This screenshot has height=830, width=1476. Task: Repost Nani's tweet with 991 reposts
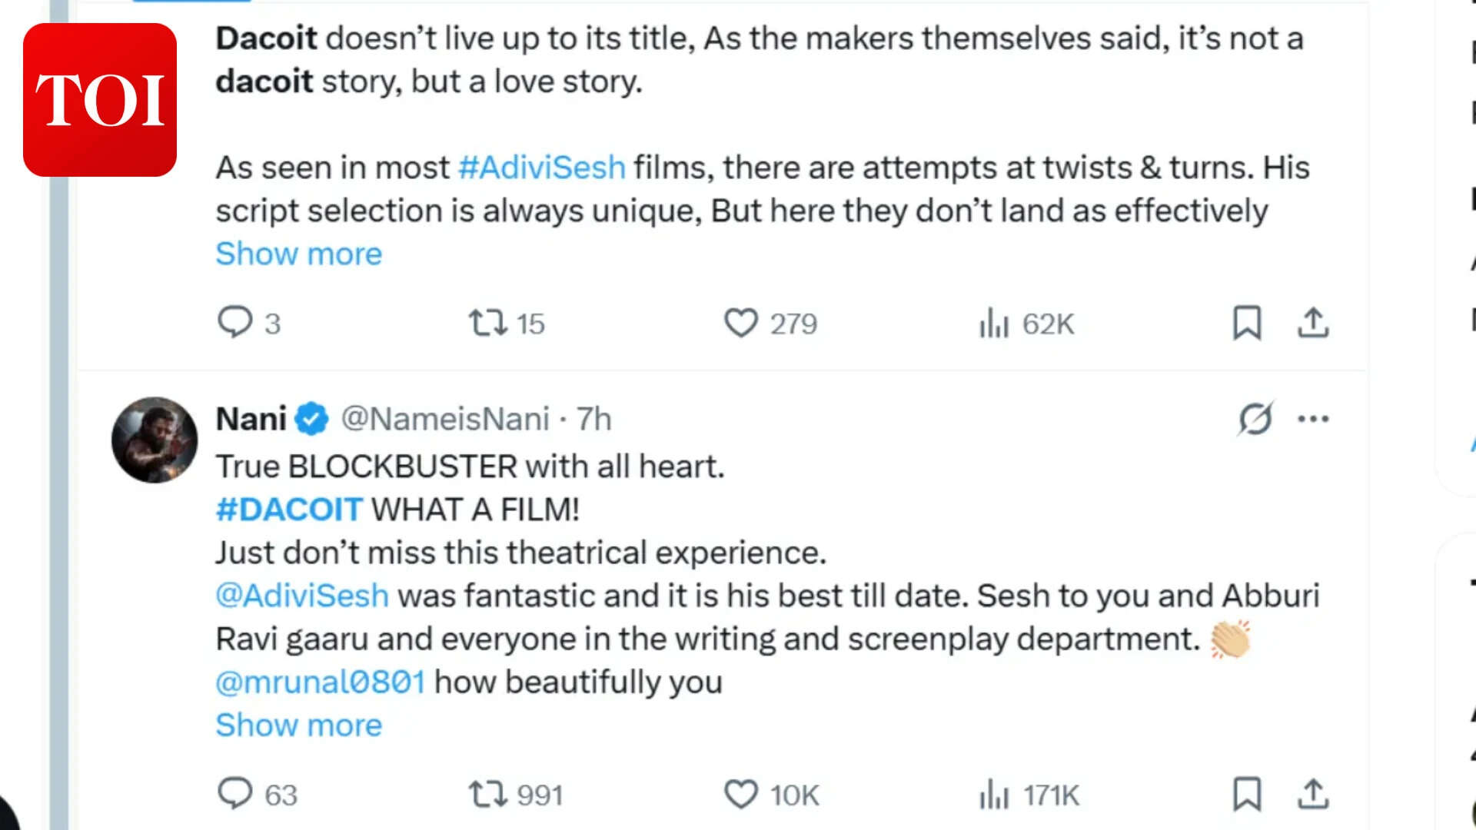tap(488, 794)
